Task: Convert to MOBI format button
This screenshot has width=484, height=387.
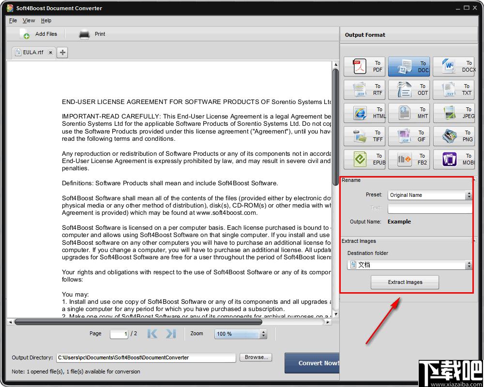Action: point(454,159)
